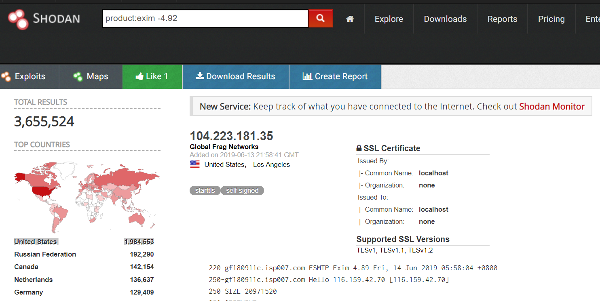The width and height of the screenshot is (600, 301).
Task: Hit the thumbs-up Like 1 button
Action: [x=152, y=76]
